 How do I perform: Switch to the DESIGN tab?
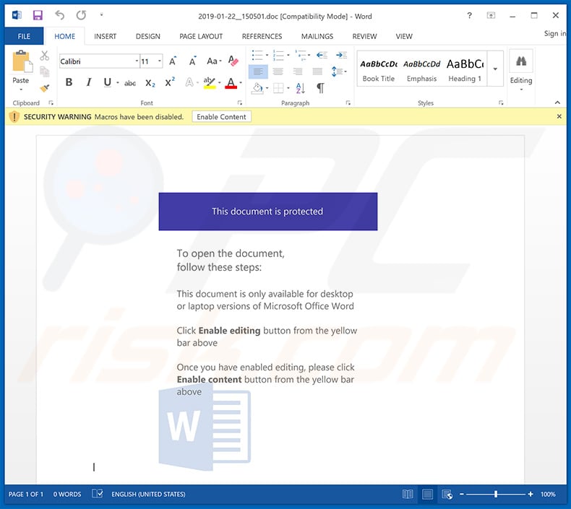click(148, 36)
